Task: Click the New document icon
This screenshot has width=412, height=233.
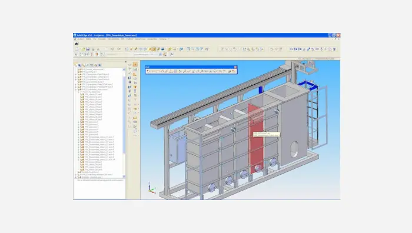Action: [77, 49]
